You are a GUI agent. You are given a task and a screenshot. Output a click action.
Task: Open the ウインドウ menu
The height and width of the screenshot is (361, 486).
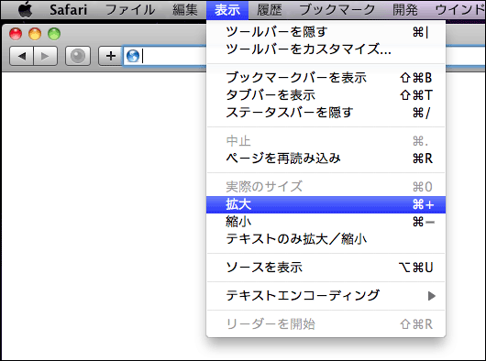[460, 9]
